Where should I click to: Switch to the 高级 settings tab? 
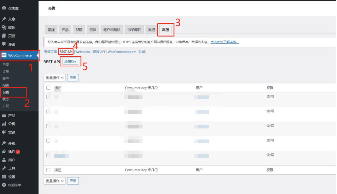(x=165, y=30)
